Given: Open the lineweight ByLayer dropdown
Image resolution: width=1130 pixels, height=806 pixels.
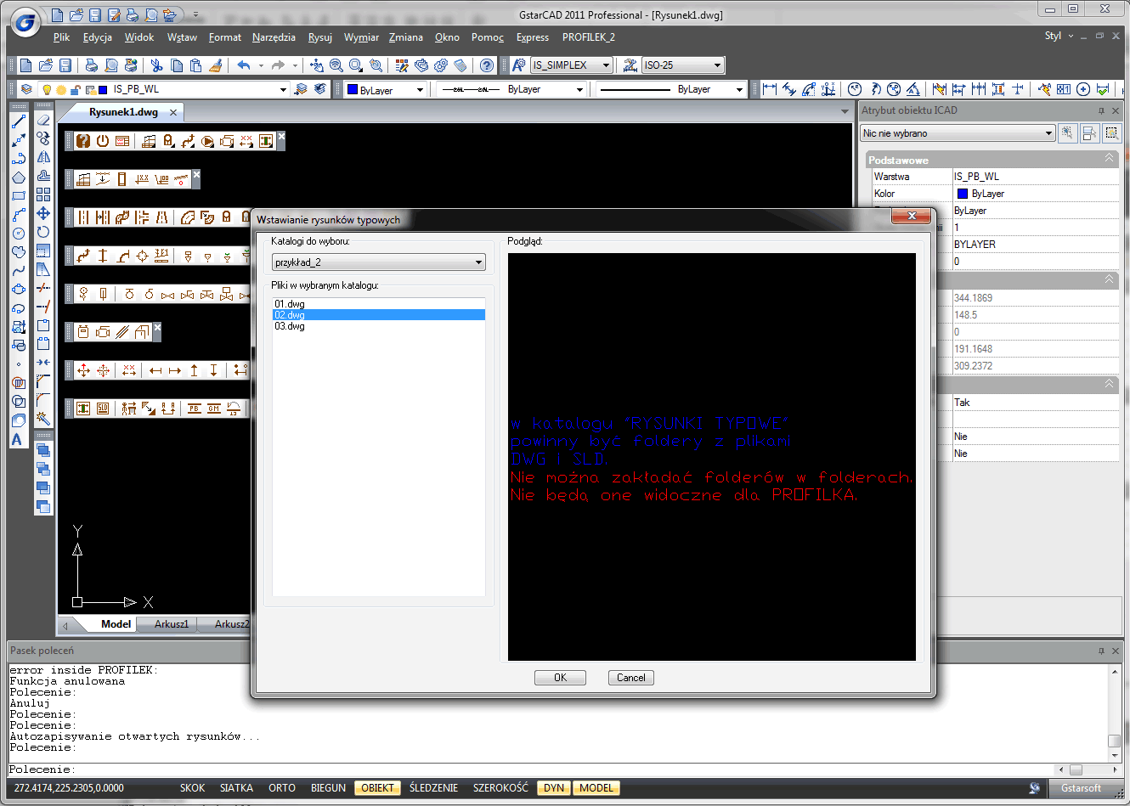Looking at the screenshot, I should 670,89.
